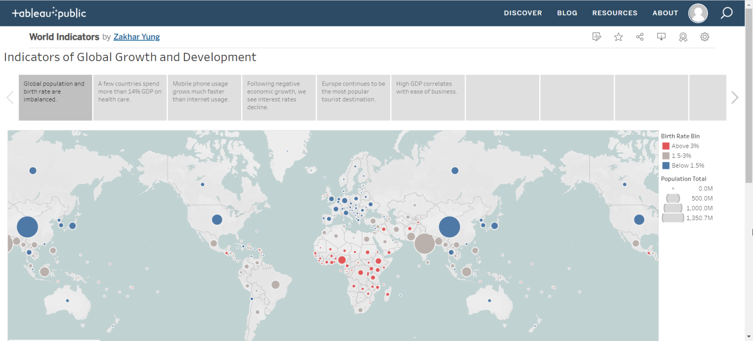The height and width of the screenshot is (341, 753).
Task: Open Zakhar Yung's author profile link
Action: point(136,37)
